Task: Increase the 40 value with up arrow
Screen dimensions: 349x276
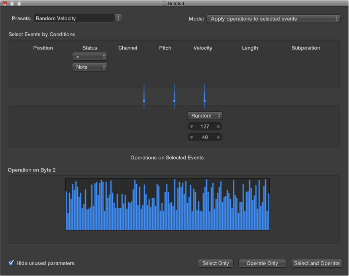Action: (218, 138)
